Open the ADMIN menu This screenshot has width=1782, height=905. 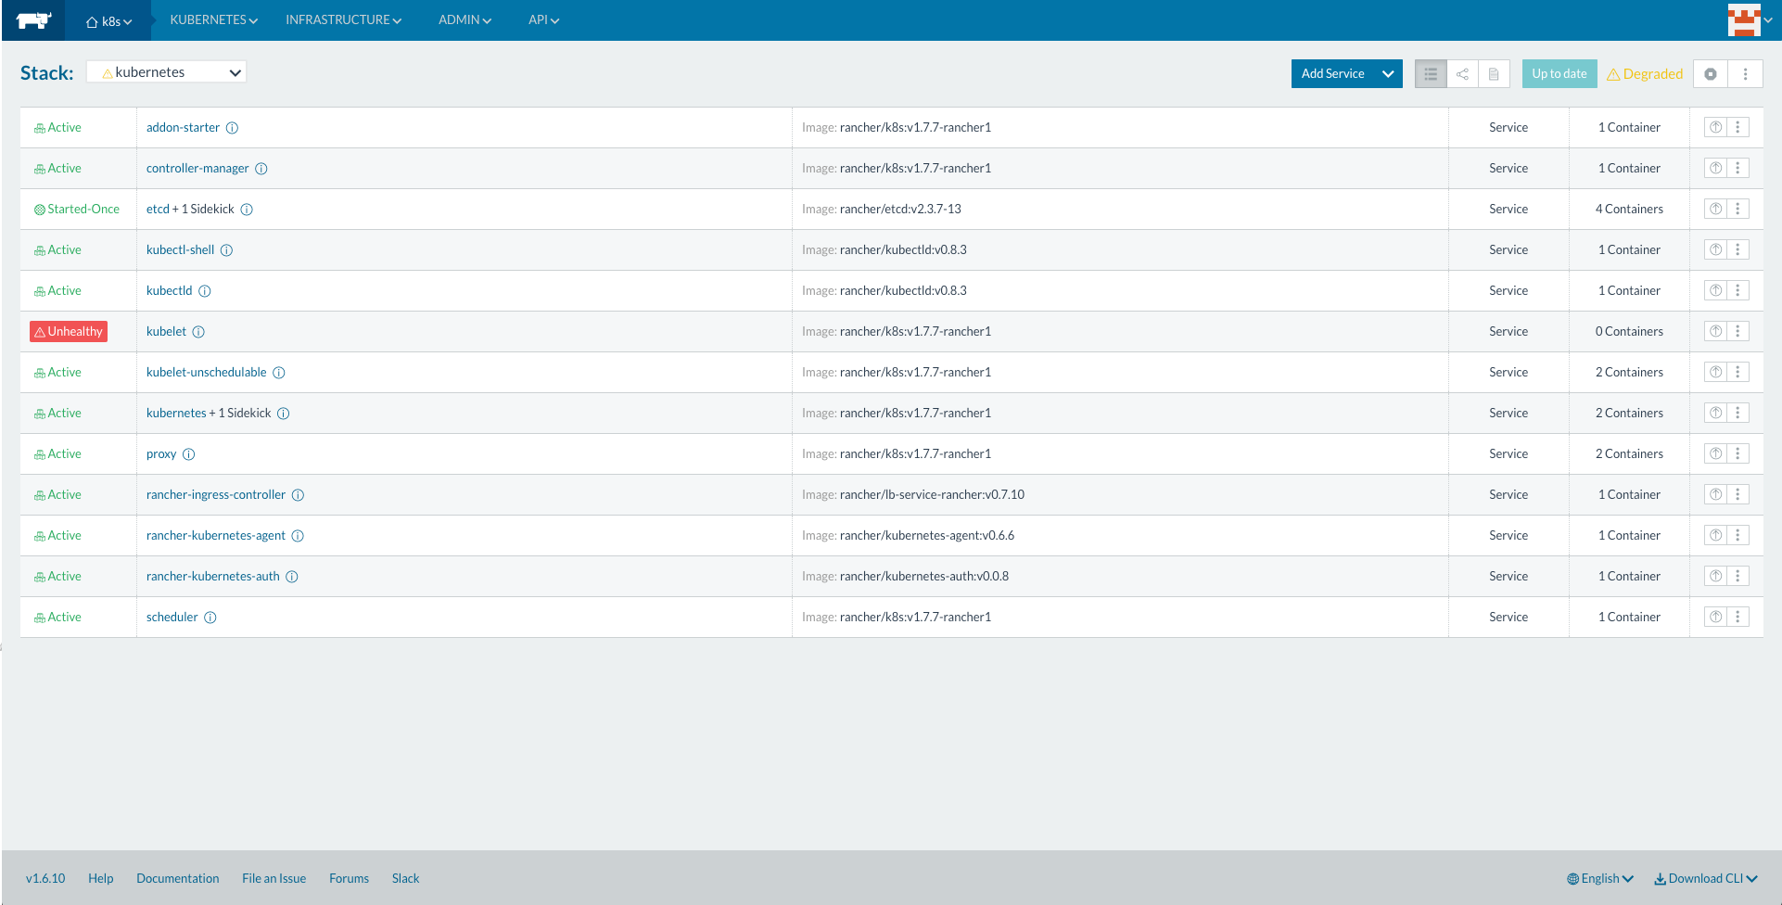click(x=465, y=20)
